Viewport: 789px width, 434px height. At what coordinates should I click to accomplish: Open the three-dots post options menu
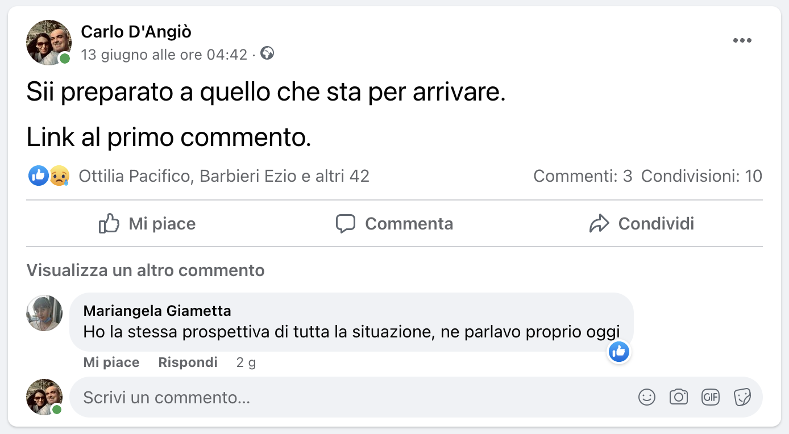[x=742, y=40]
